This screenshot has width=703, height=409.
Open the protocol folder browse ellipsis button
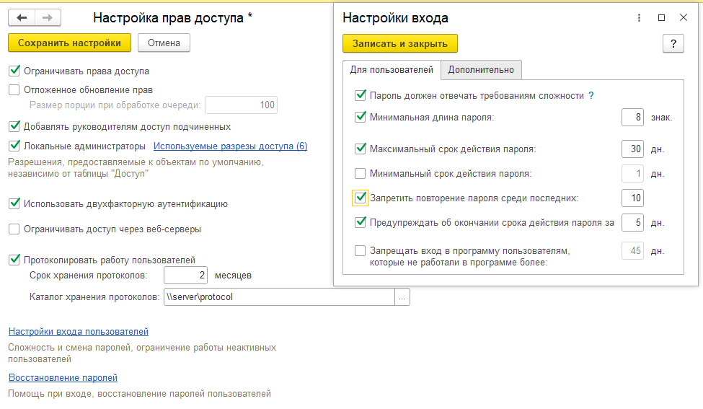(x=402, y=297)
